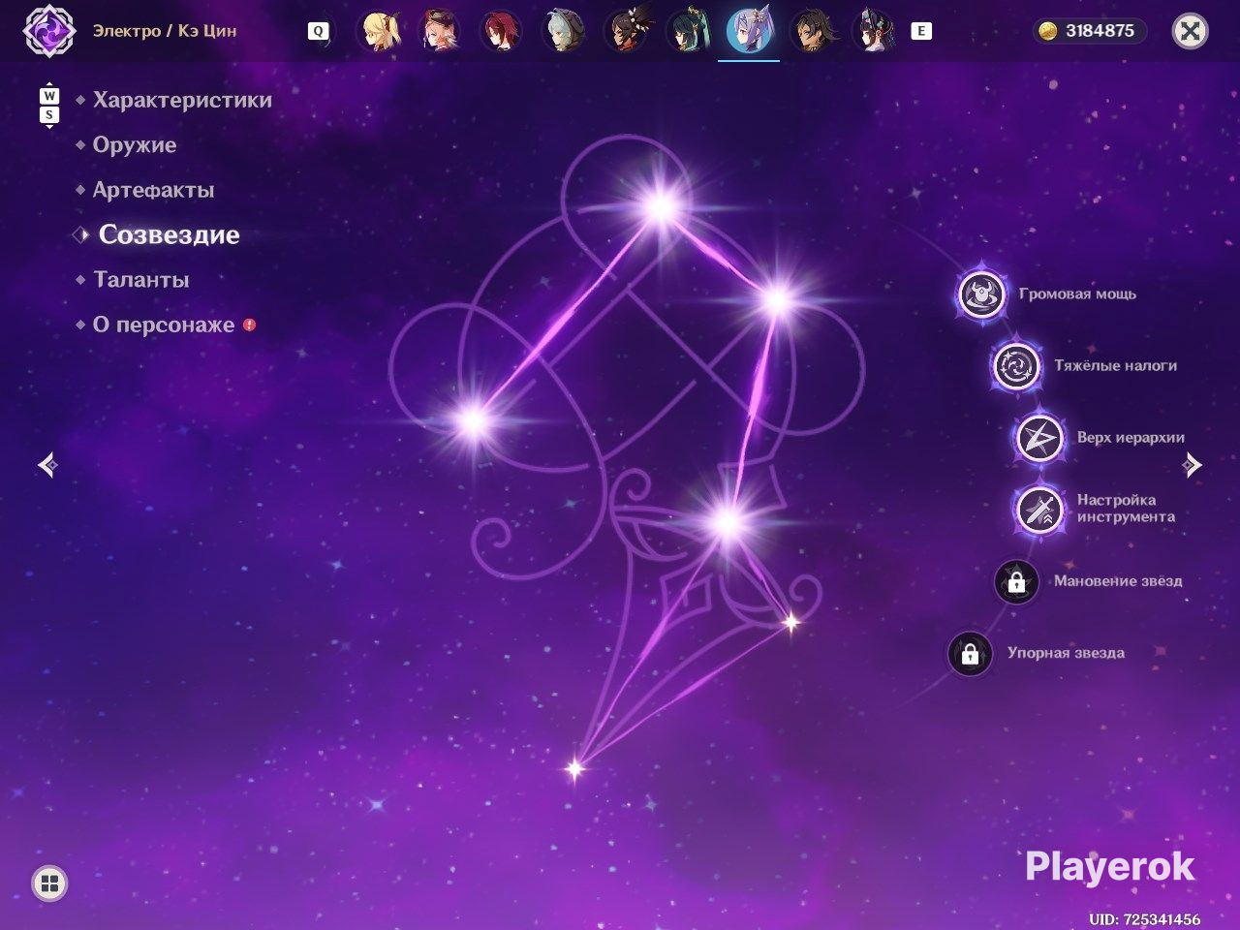Click the Верх иерархии label text
Image resolution: width=1240 pixels, height=930 pixels.
click(x=1131, y=438)
